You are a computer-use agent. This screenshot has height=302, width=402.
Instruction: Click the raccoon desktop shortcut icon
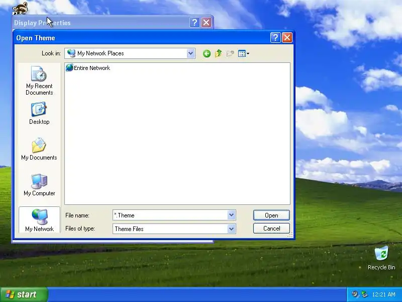pyautogui.click(x=20, y=8)
